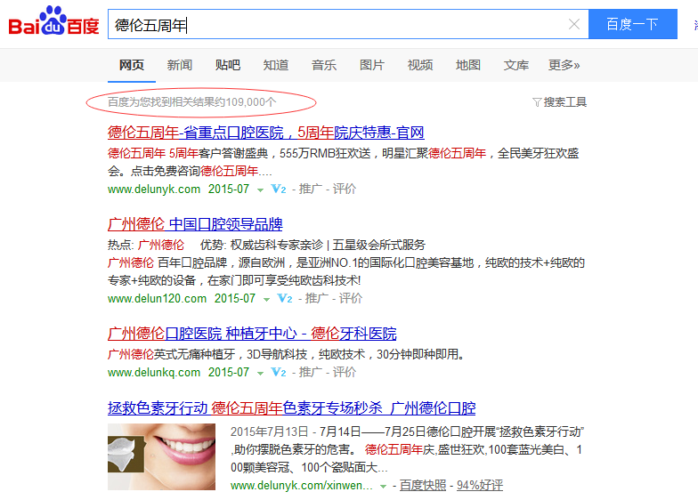Click the funnel icon beside 搜索工具
Screen dimensions: 698x500
pyautogui.click(x=537, y=103)
